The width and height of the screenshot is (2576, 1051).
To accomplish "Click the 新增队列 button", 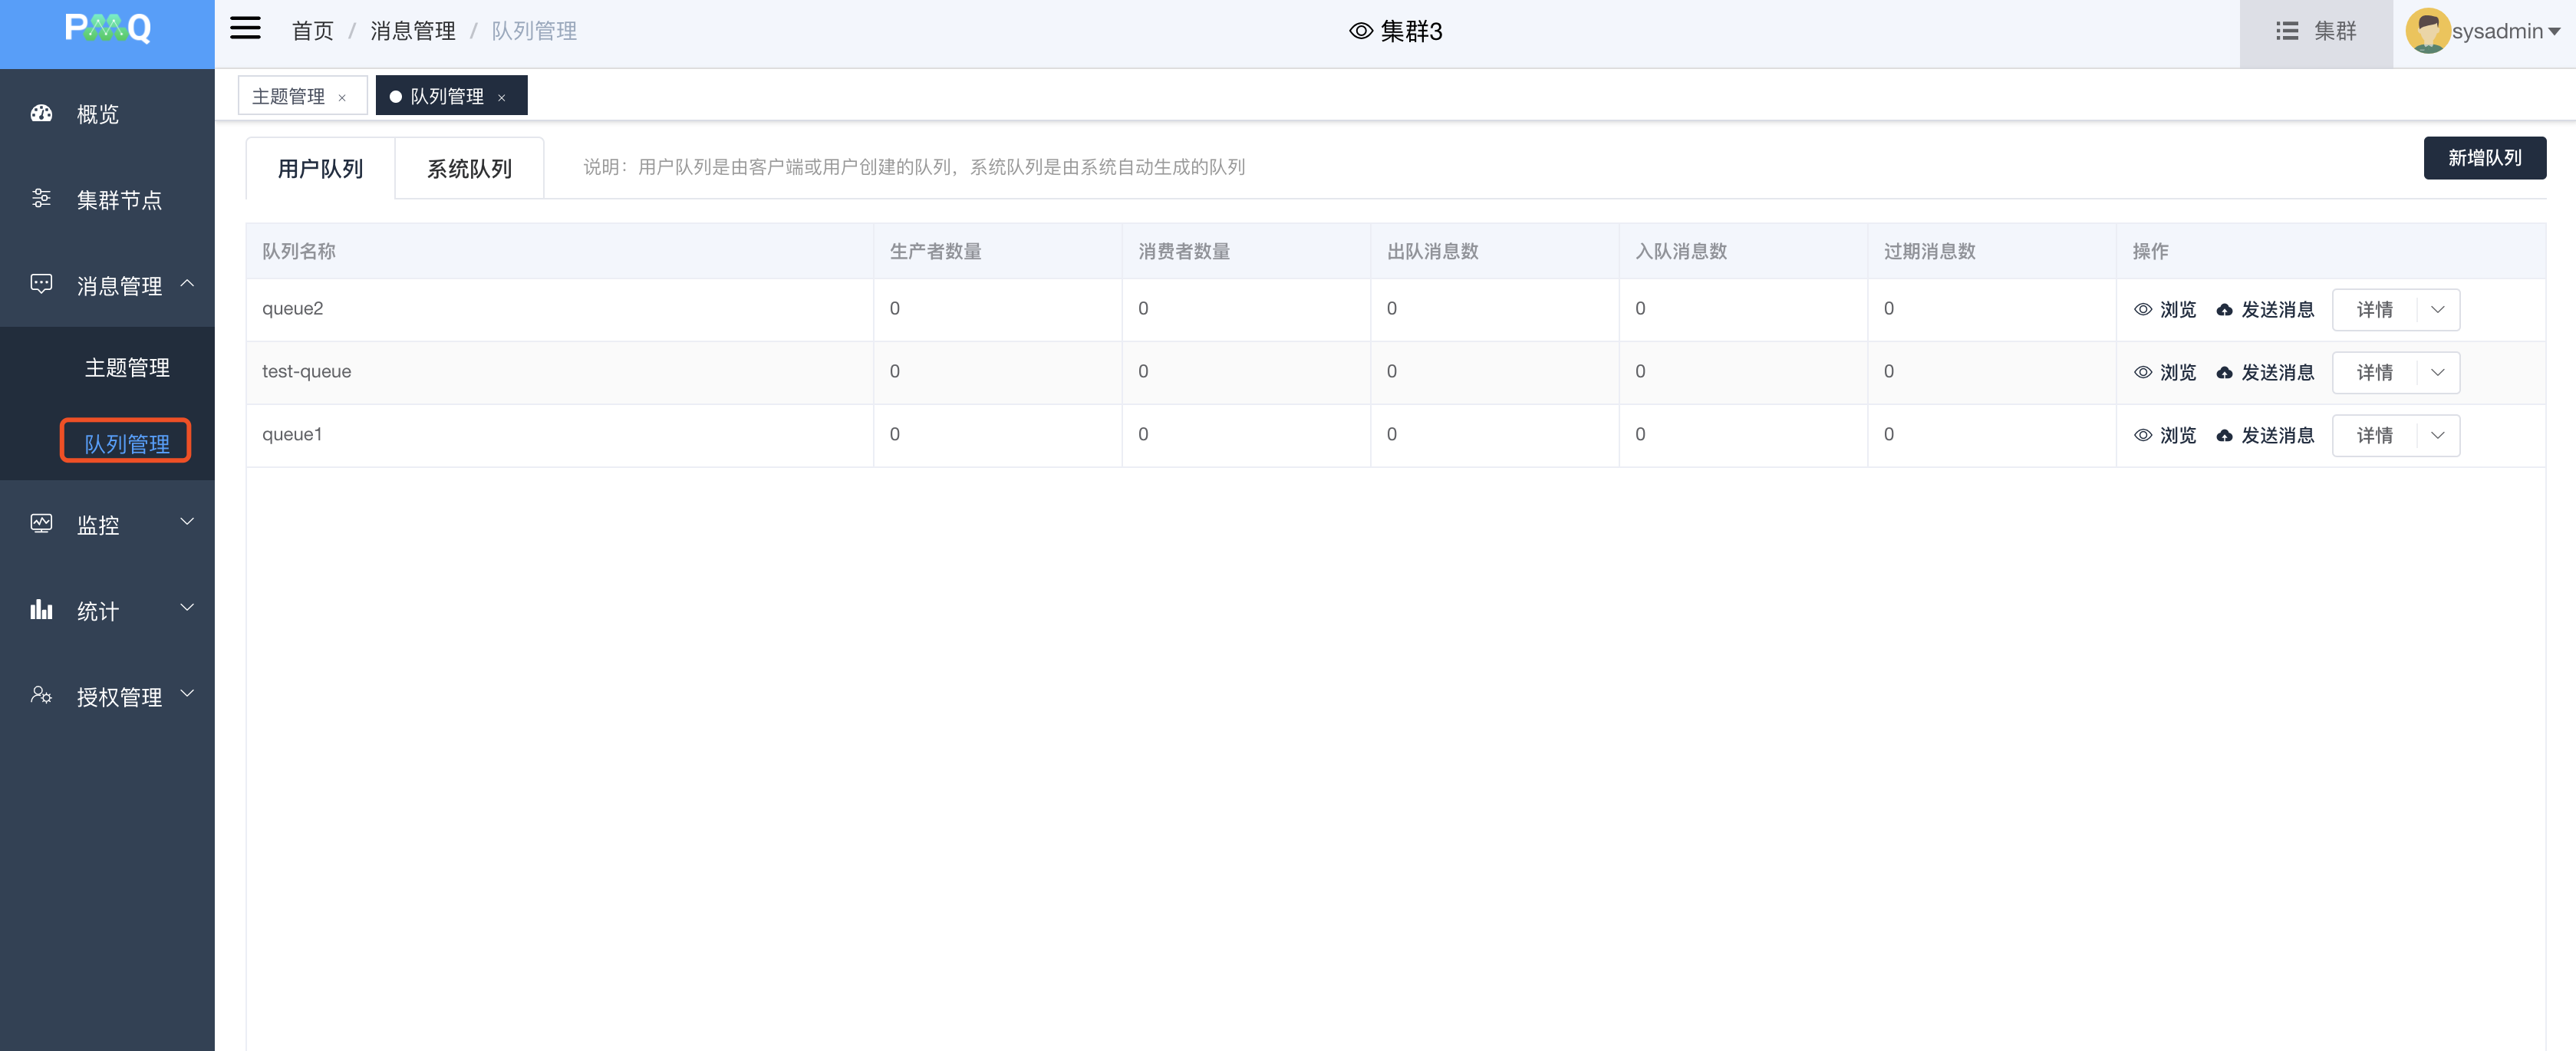I will 2484,158.
